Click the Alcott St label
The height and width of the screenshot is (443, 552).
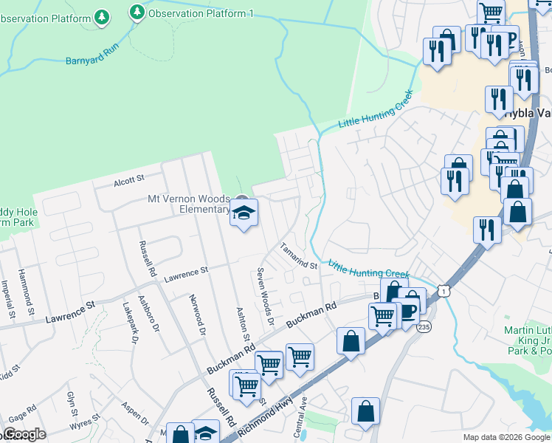pos(129,180)
